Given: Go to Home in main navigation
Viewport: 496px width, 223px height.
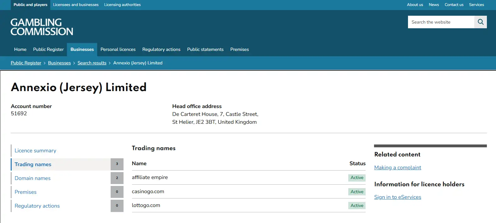Looking at the screenshot, I should click(x=20, y=49).
